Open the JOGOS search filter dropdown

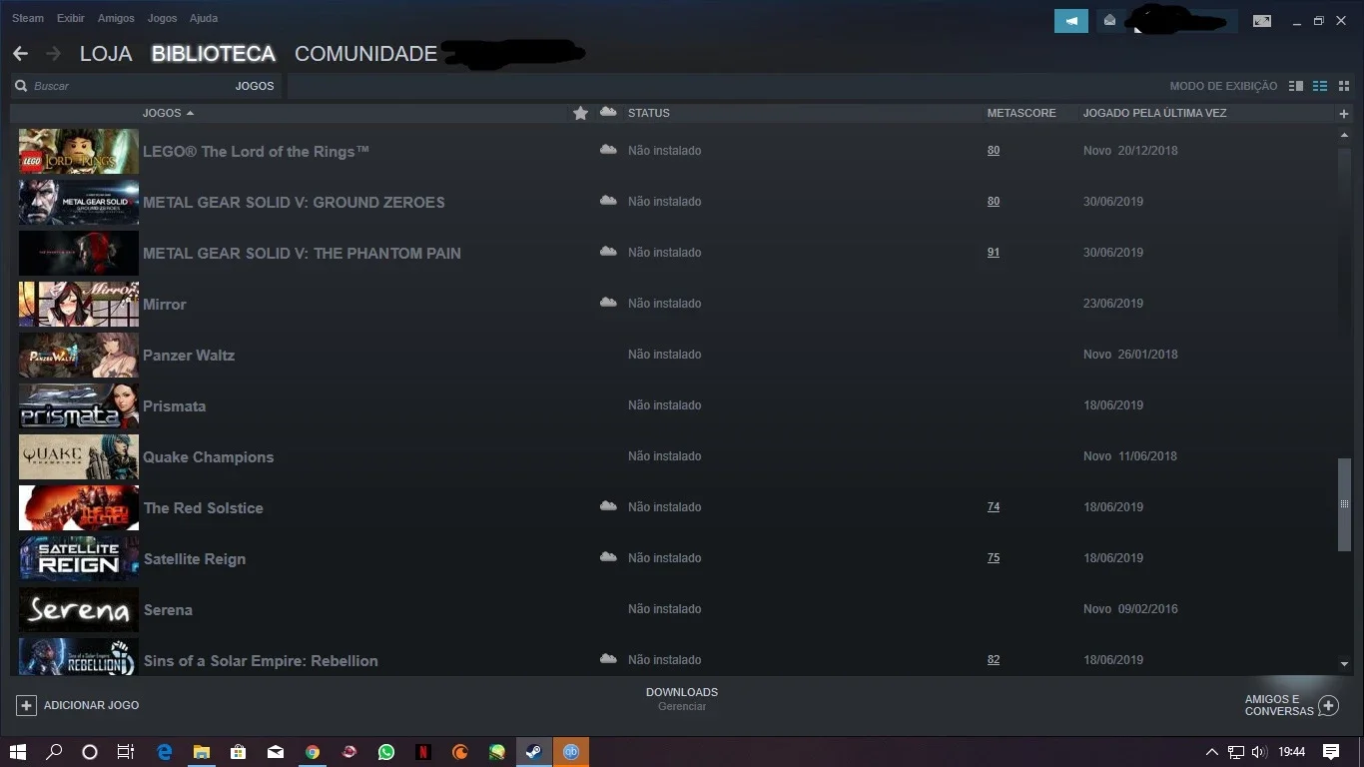coord(255,86)
